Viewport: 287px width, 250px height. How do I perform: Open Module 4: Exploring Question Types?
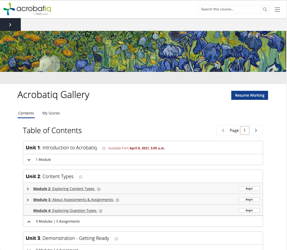(65, 210)
